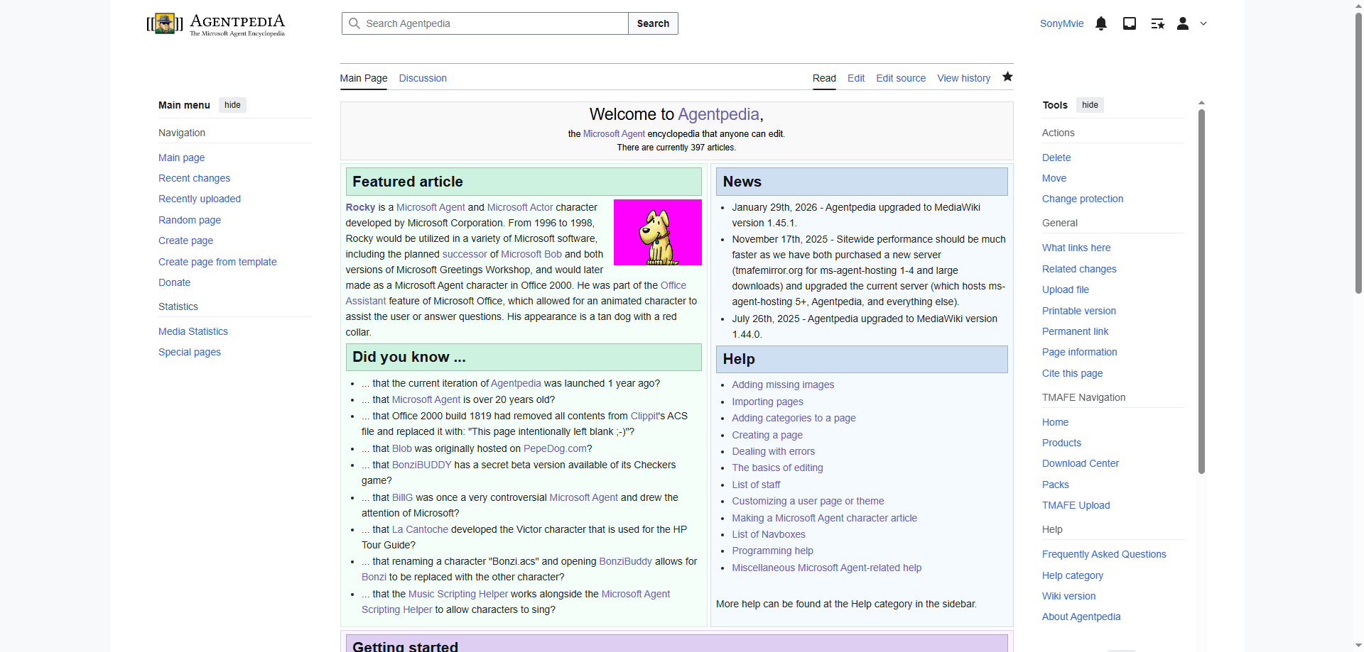Star this page to watchlist

(x=1007, y=77)
